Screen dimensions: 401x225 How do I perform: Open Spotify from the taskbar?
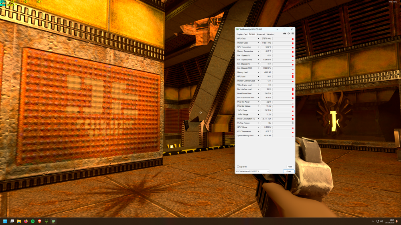(33, 221)
